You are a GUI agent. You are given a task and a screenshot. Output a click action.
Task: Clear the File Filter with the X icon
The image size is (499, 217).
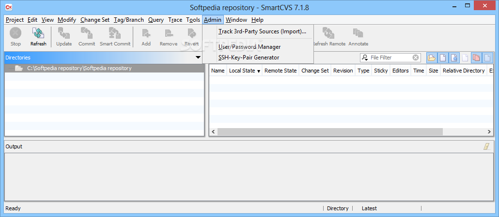click(x=416, y=58)
